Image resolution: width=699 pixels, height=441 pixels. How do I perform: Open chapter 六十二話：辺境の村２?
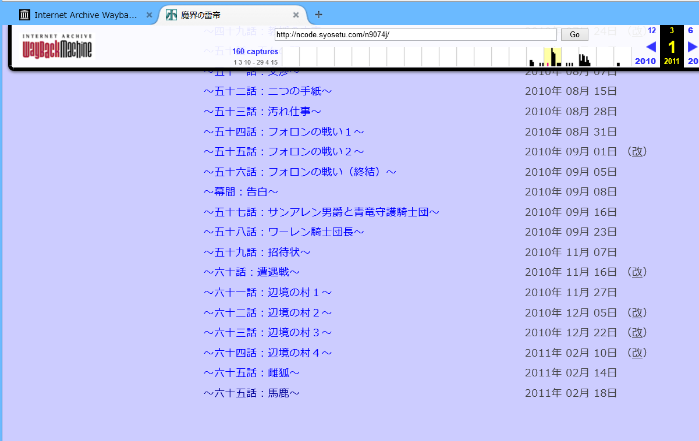click(x=268, y=312)
